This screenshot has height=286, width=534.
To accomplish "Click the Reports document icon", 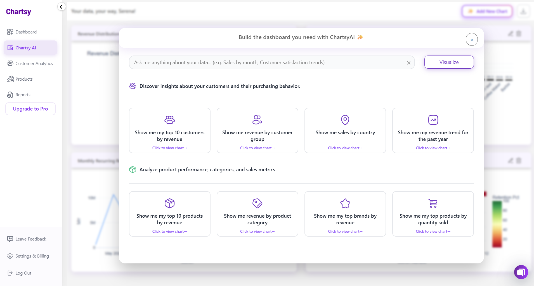I will (x=10, y=95).
